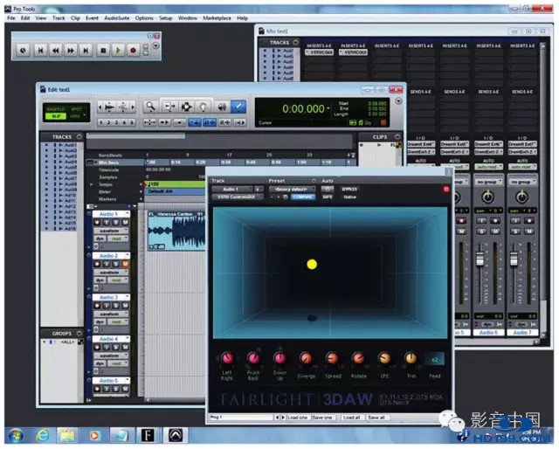This screenshot has width=559, height=449.
Task: Expand the Tracks list options menu
Action: click(x=79, y=137)
